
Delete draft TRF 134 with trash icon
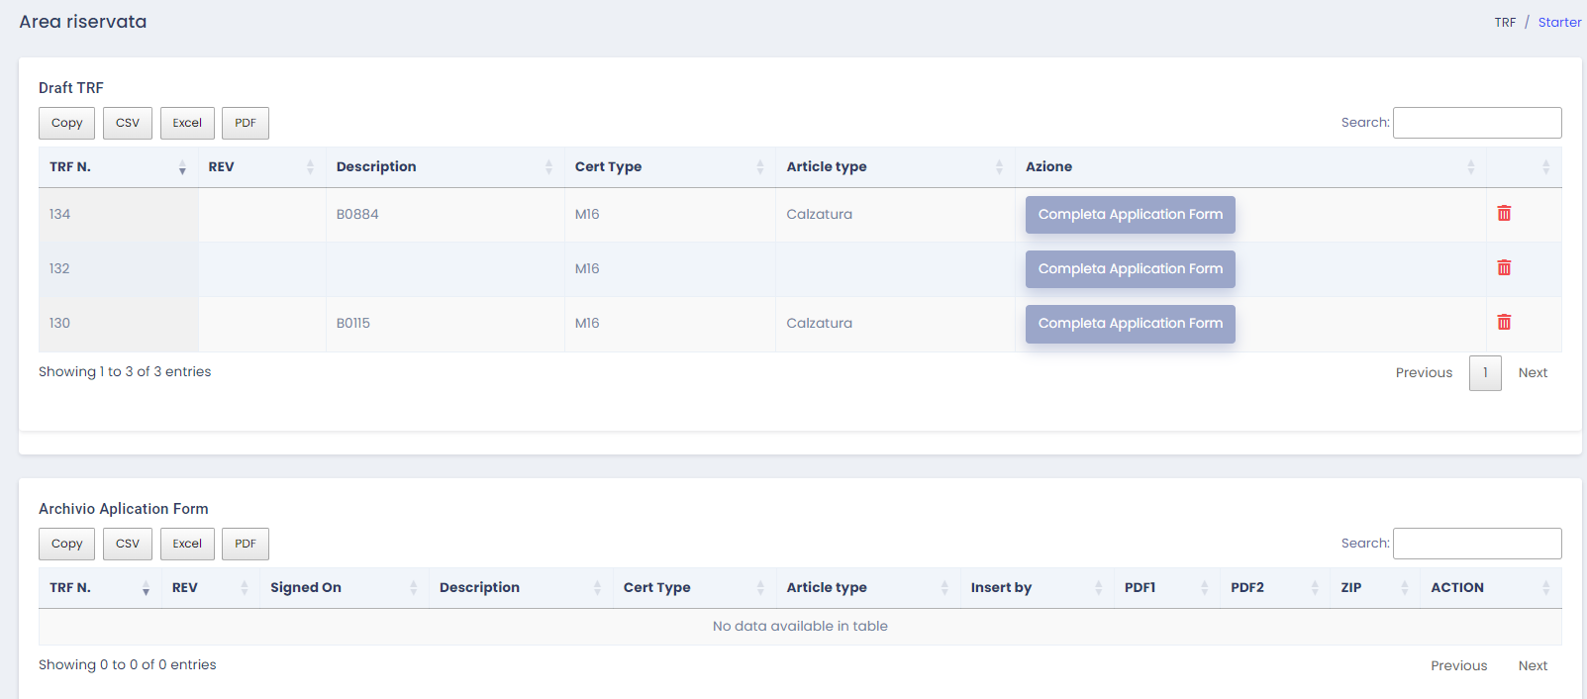(x=1504, y=214)
